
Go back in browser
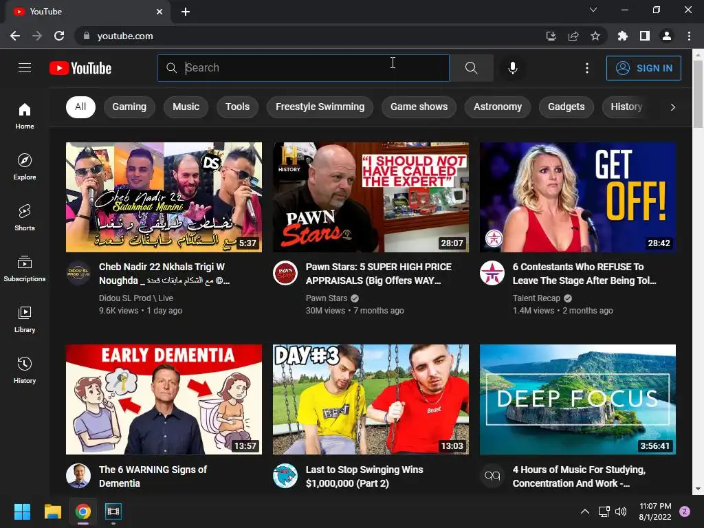[x=15, y=36]
